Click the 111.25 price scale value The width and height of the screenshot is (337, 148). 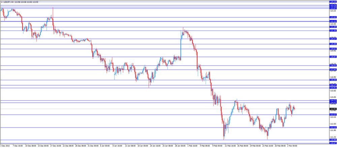[333, 137]
